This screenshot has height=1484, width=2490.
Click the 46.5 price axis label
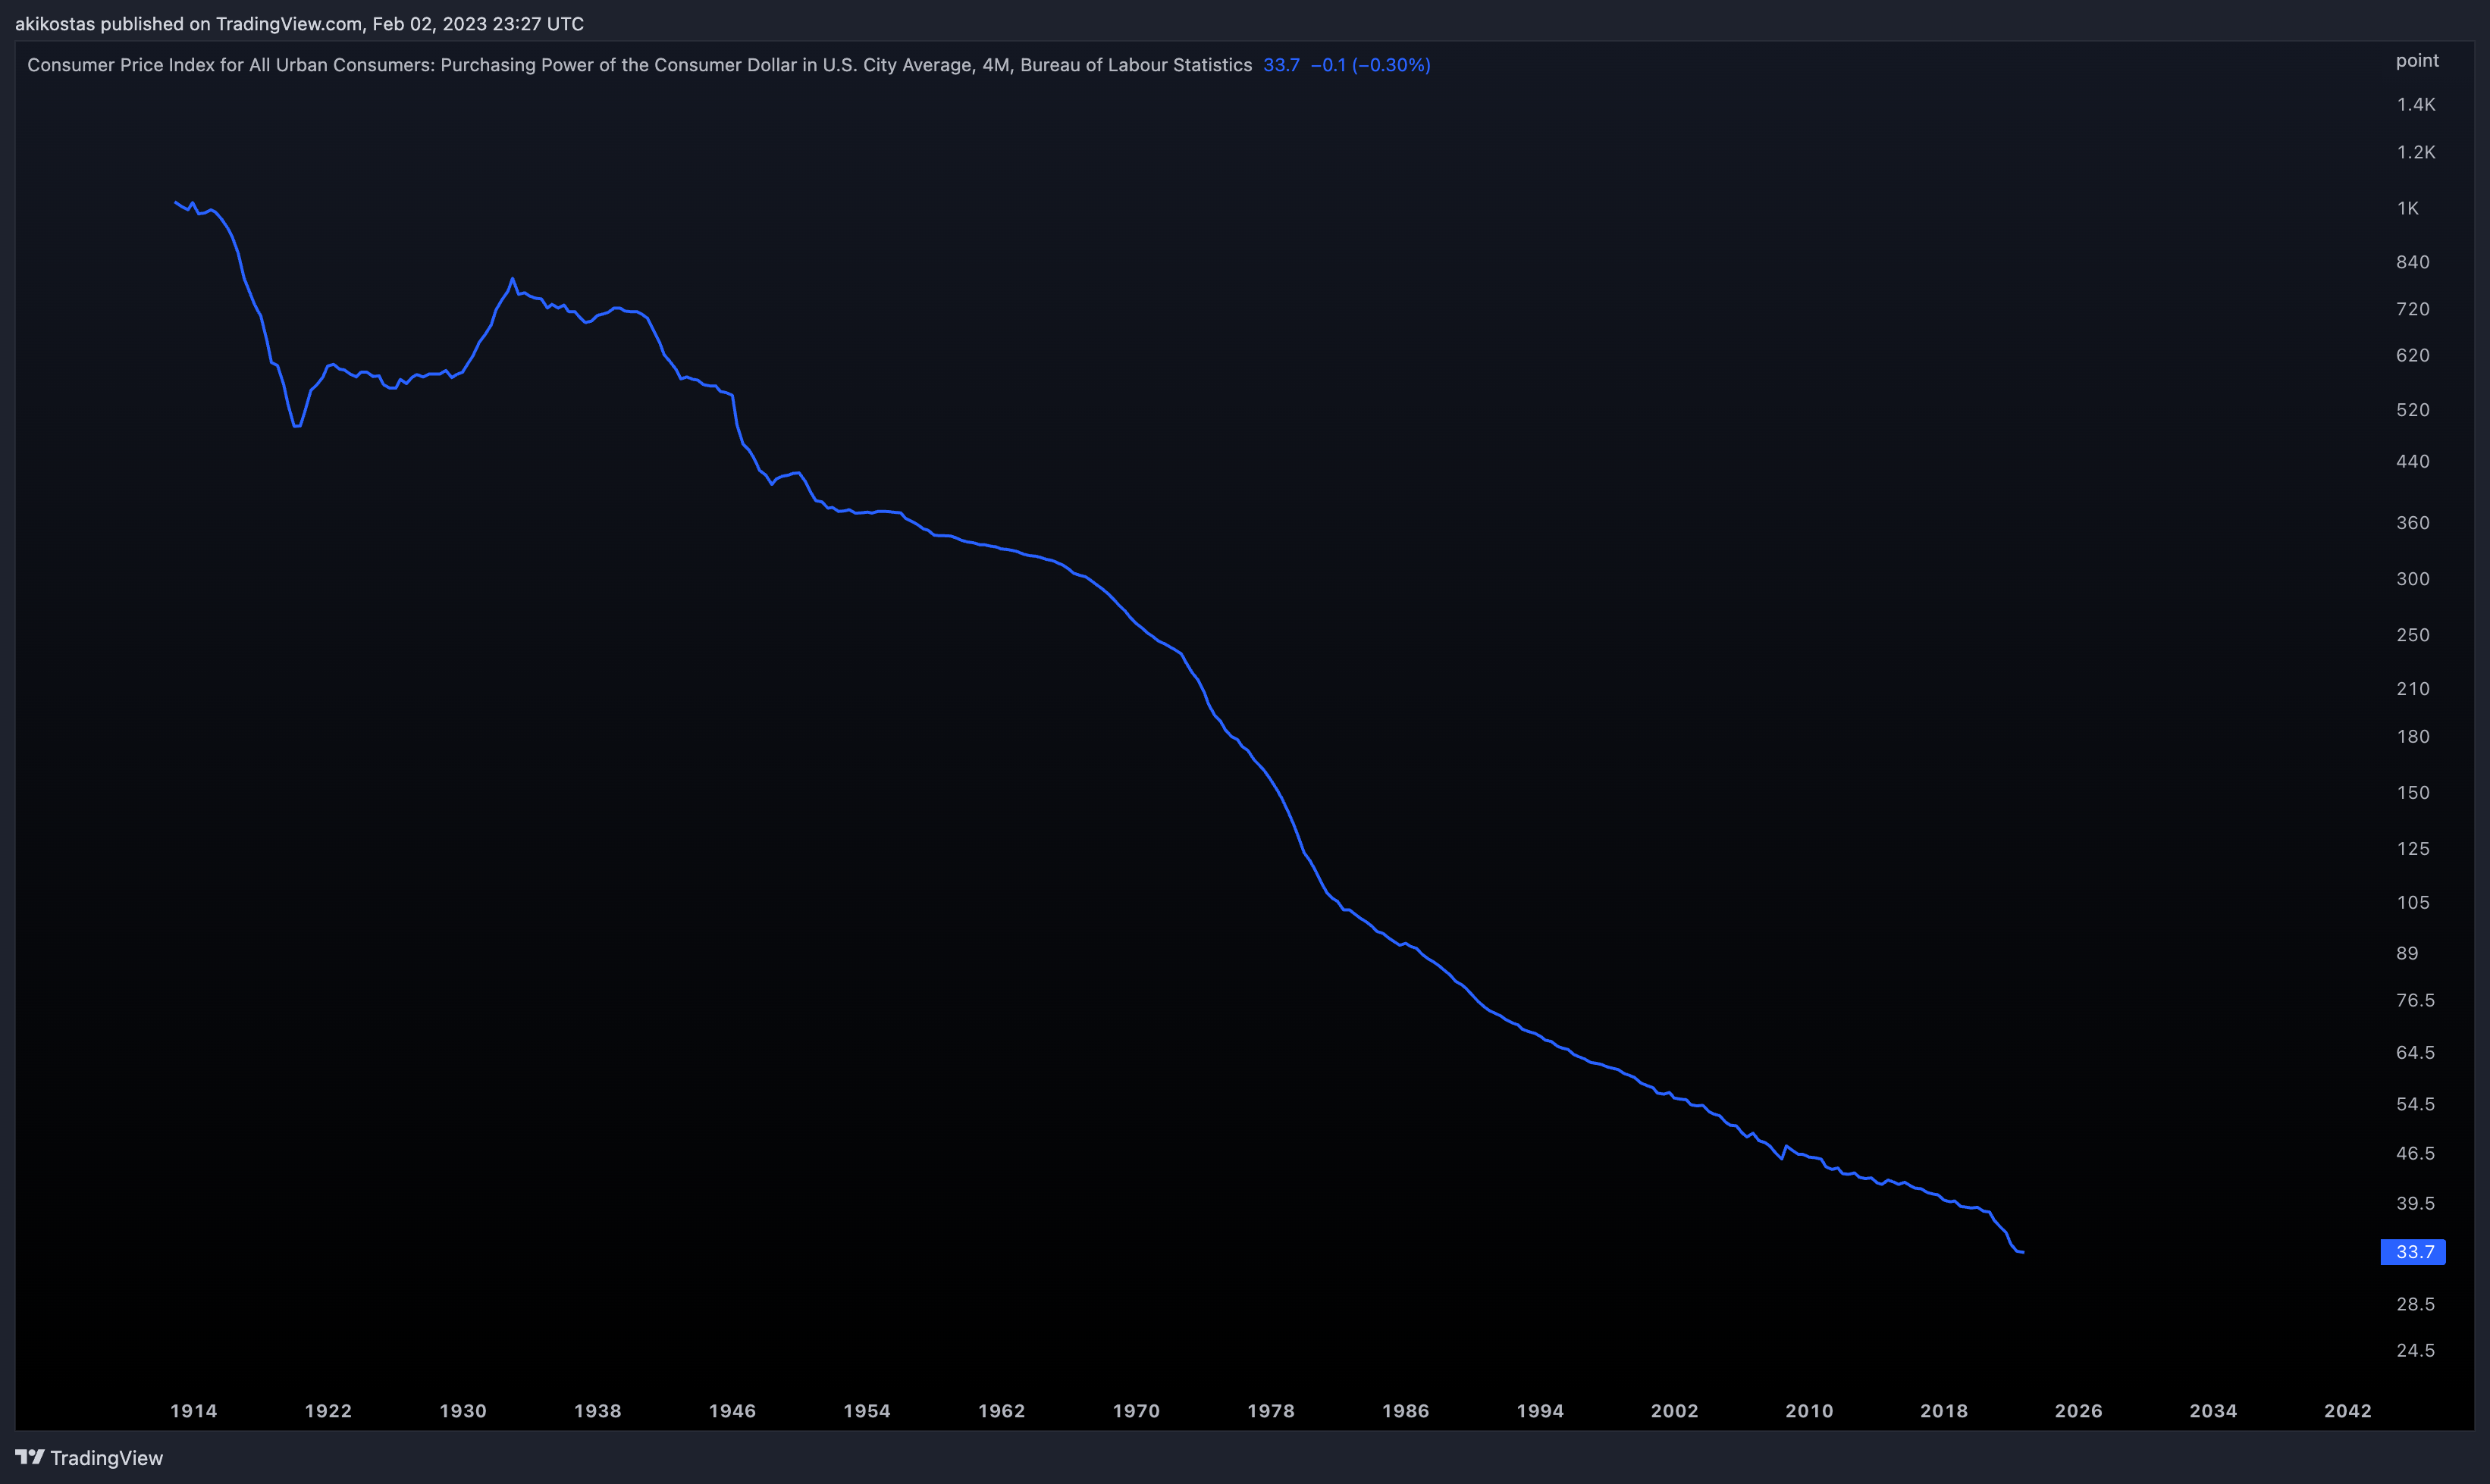click(2415, 1154)
